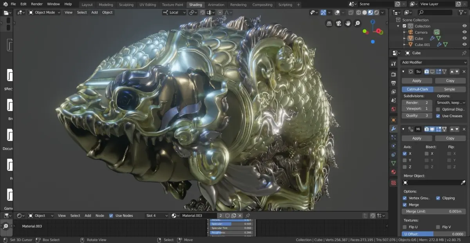Screen dimensions: 470x243
Task: Click the Roughness slider in the node
Action: click(x=231, y=232)
